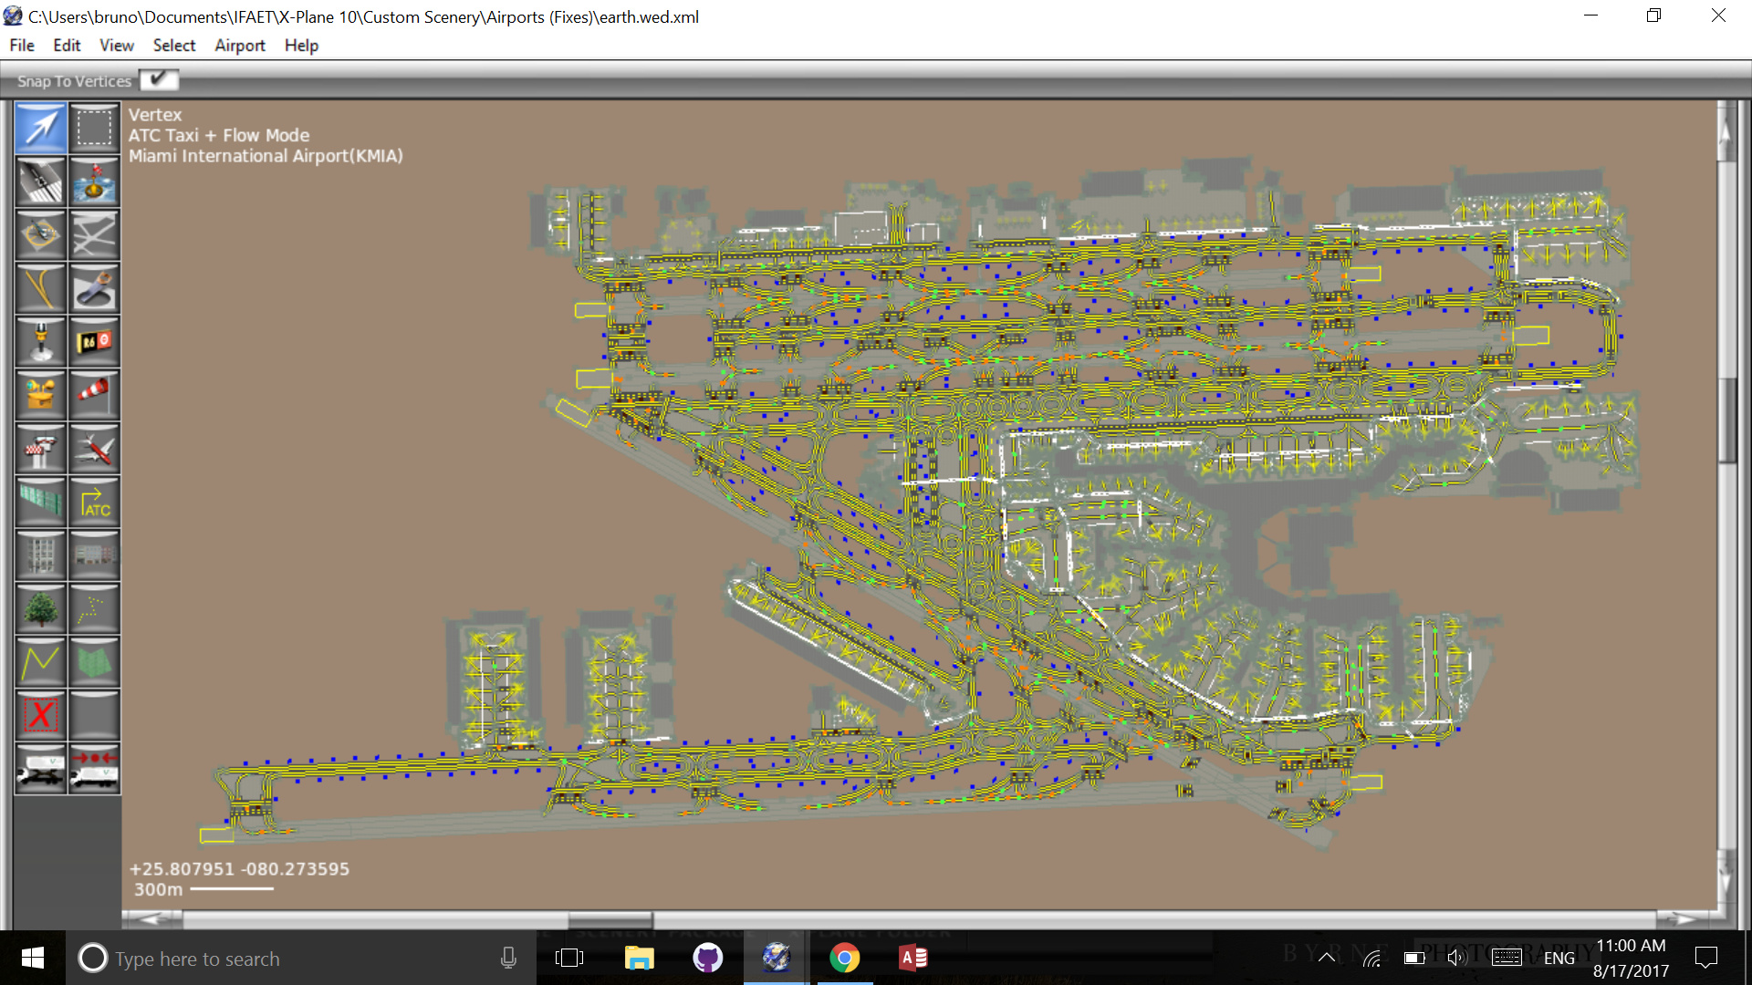
Task: Pick the Windsock tool
Action: click(x=94, y=394)
